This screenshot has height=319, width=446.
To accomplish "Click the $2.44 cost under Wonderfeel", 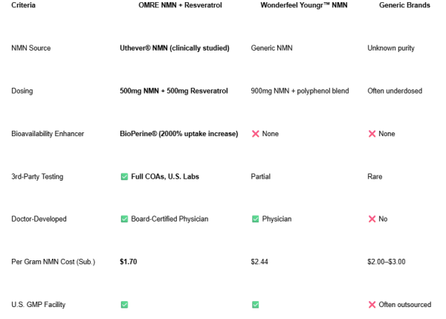I will tap(259, 262).
